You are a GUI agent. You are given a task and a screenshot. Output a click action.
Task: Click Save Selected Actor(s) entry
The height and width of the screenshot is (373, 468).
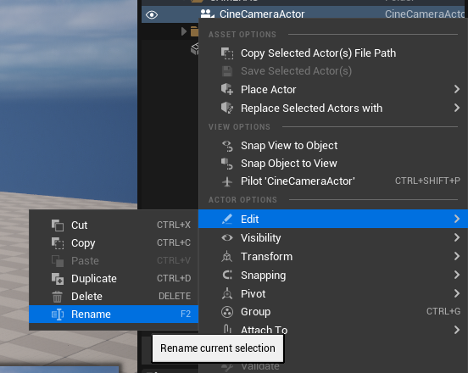click(x=333, y=71)
